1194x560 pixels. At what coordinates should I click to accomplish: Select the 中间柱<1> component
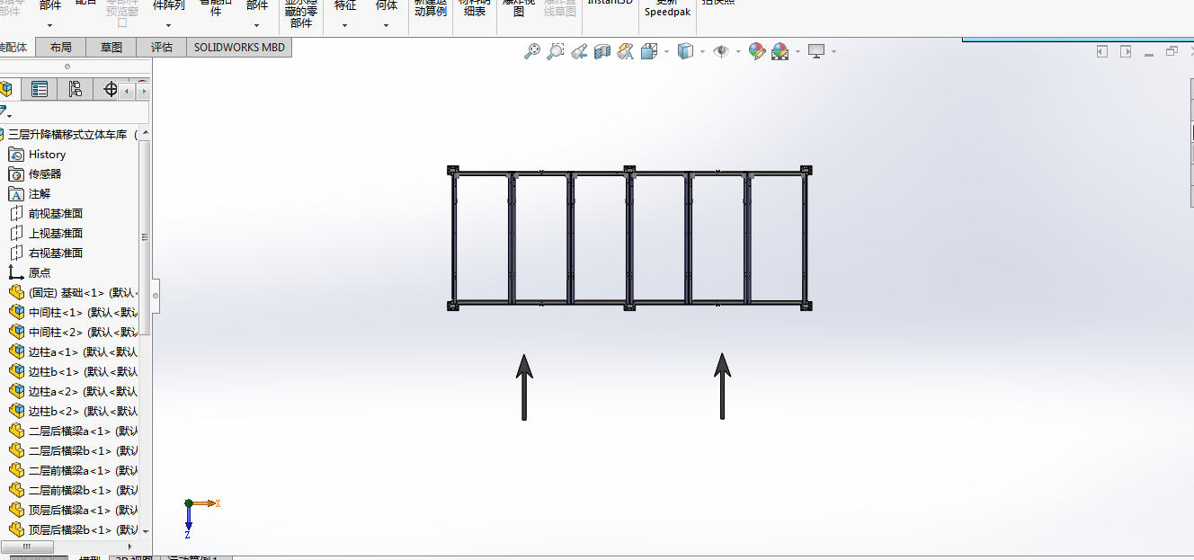73,312
